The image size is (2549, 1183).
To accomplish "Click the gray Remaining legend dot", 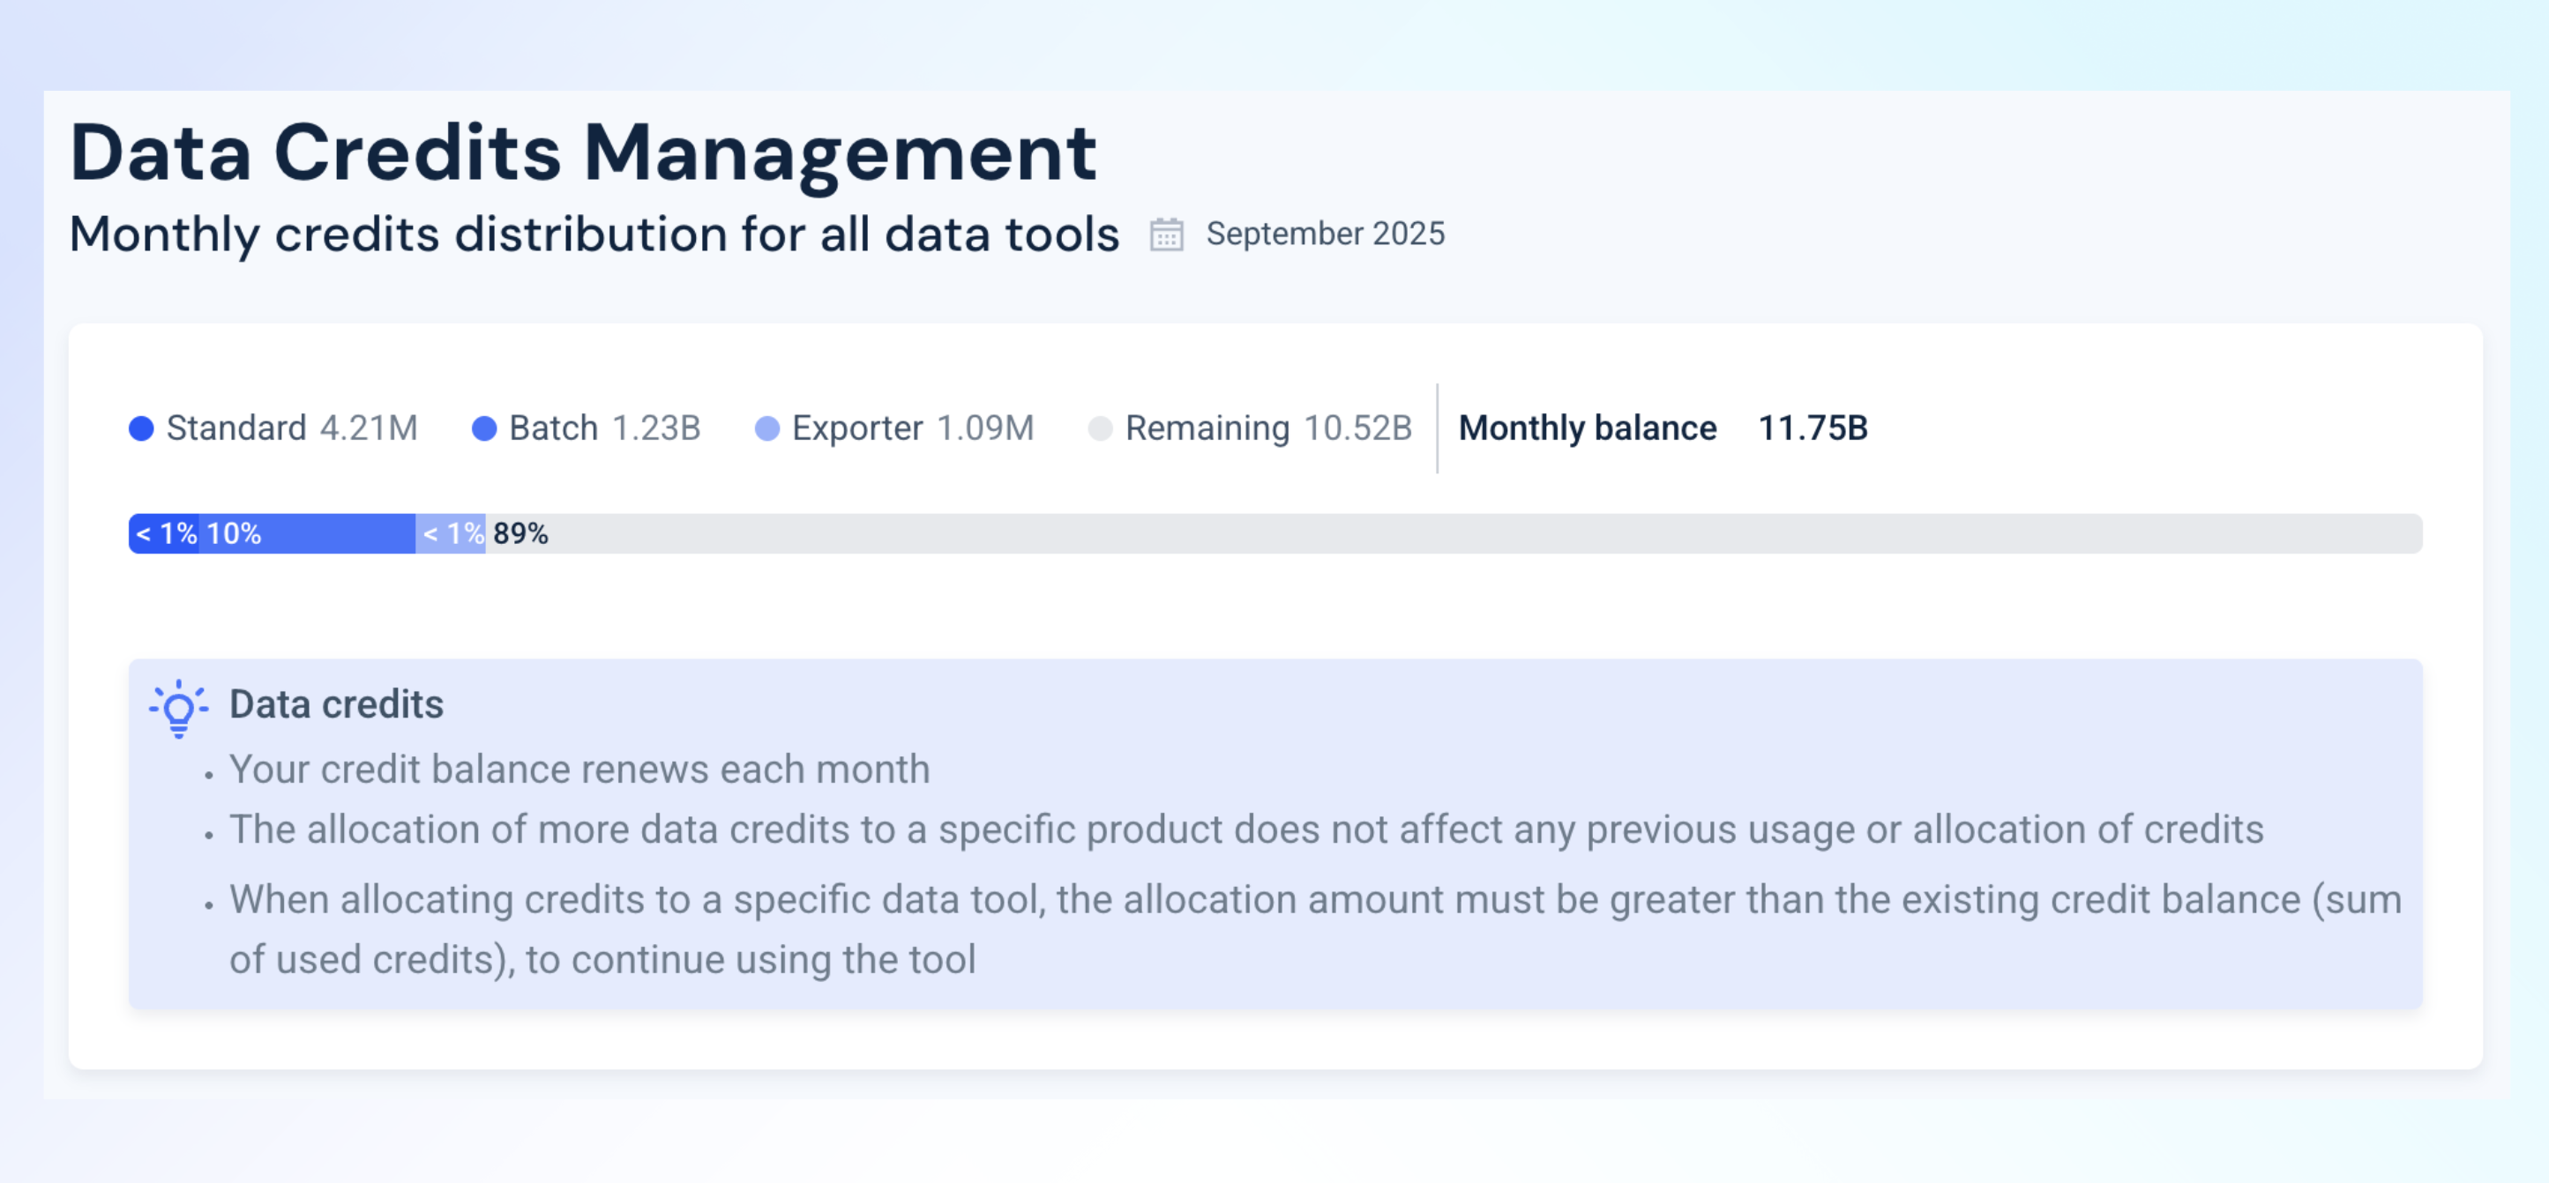I will click(1101, 428).
